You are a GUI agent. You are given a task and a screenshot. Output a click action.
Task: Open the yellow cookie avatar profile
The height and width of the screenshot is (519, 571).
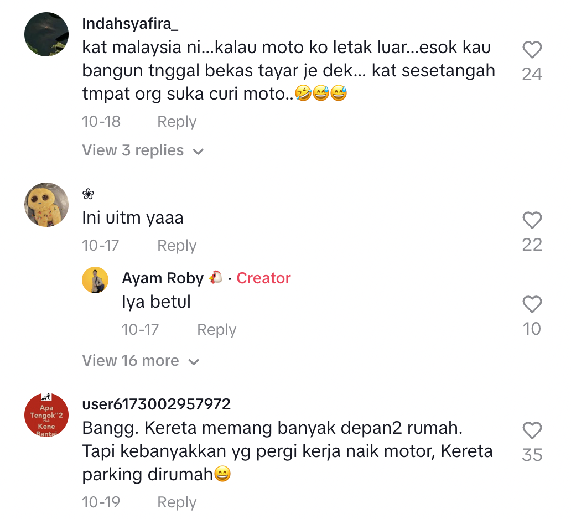pyautogui.click(x=46, y=205)
